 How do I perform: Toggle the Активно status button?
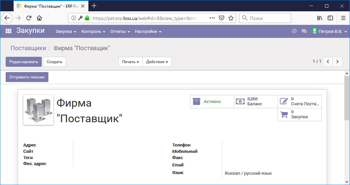(x=212, y=102)
